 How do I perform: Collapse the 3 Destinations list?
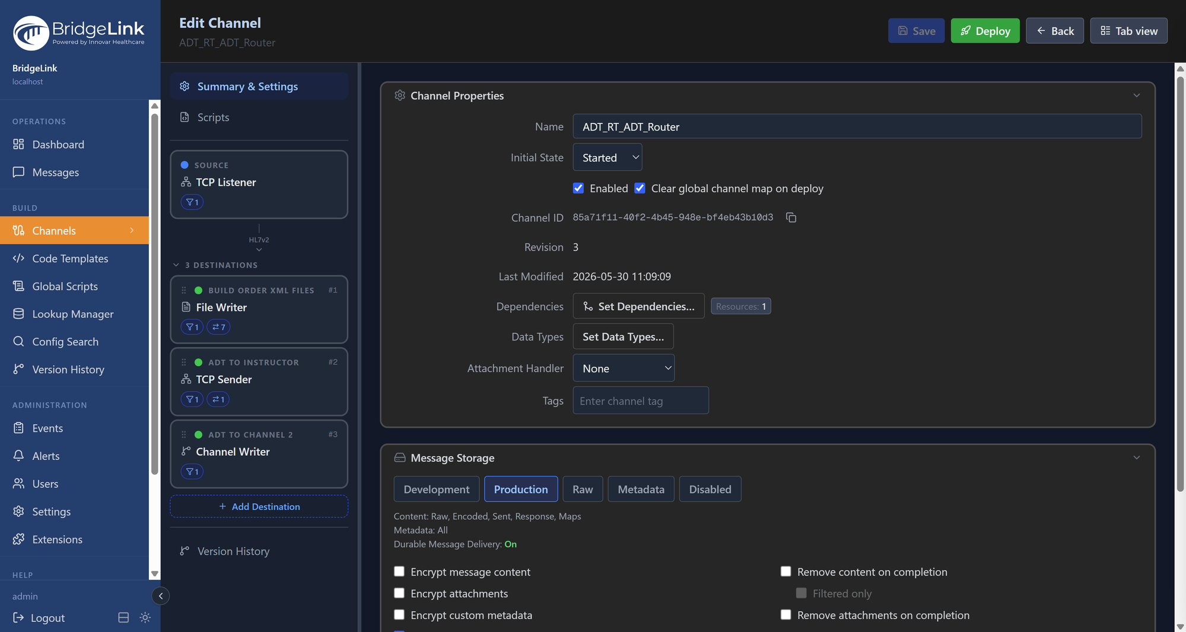(x=176, y=265)
